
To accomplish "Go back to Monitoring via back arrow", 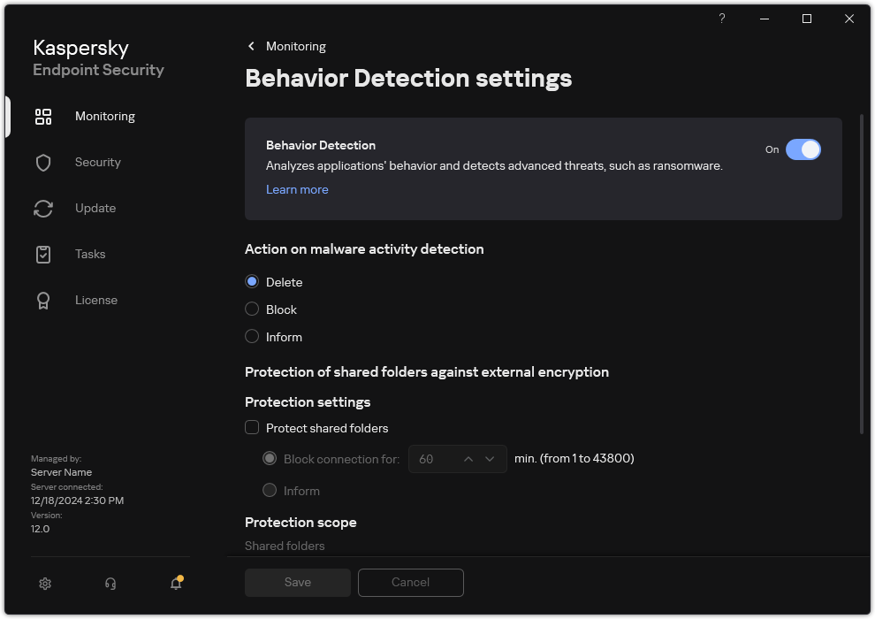I will (x=250, y=46).
